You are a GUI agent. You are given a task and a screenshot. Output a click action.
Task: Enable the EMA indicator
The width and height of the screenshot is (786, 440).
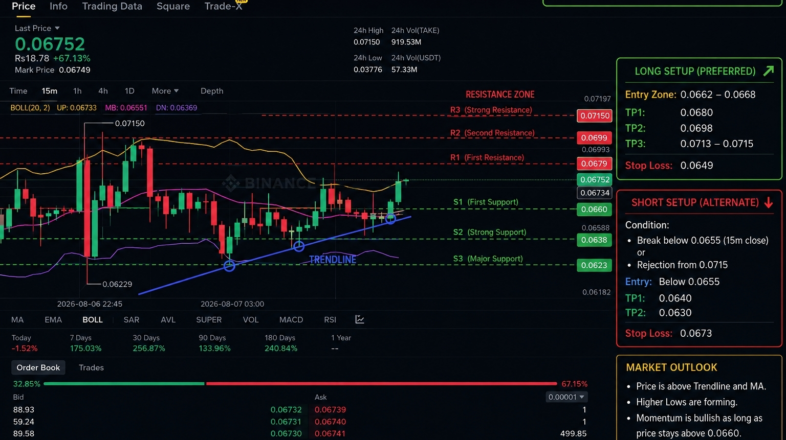tap(53, 320)
